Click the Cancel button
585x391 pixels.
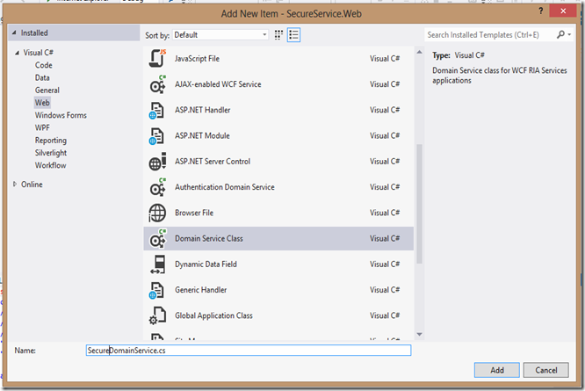[546, 370]
